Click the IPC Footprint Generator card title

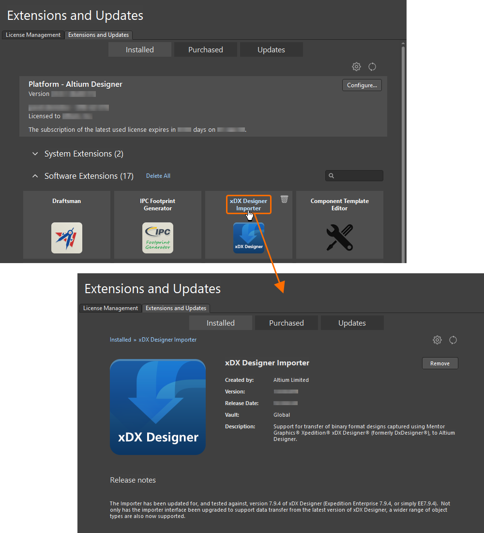pyautogui.click(x=158, y=204)
